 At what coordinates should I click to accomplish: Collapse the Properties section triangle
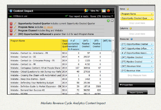(x=121, y=85)
